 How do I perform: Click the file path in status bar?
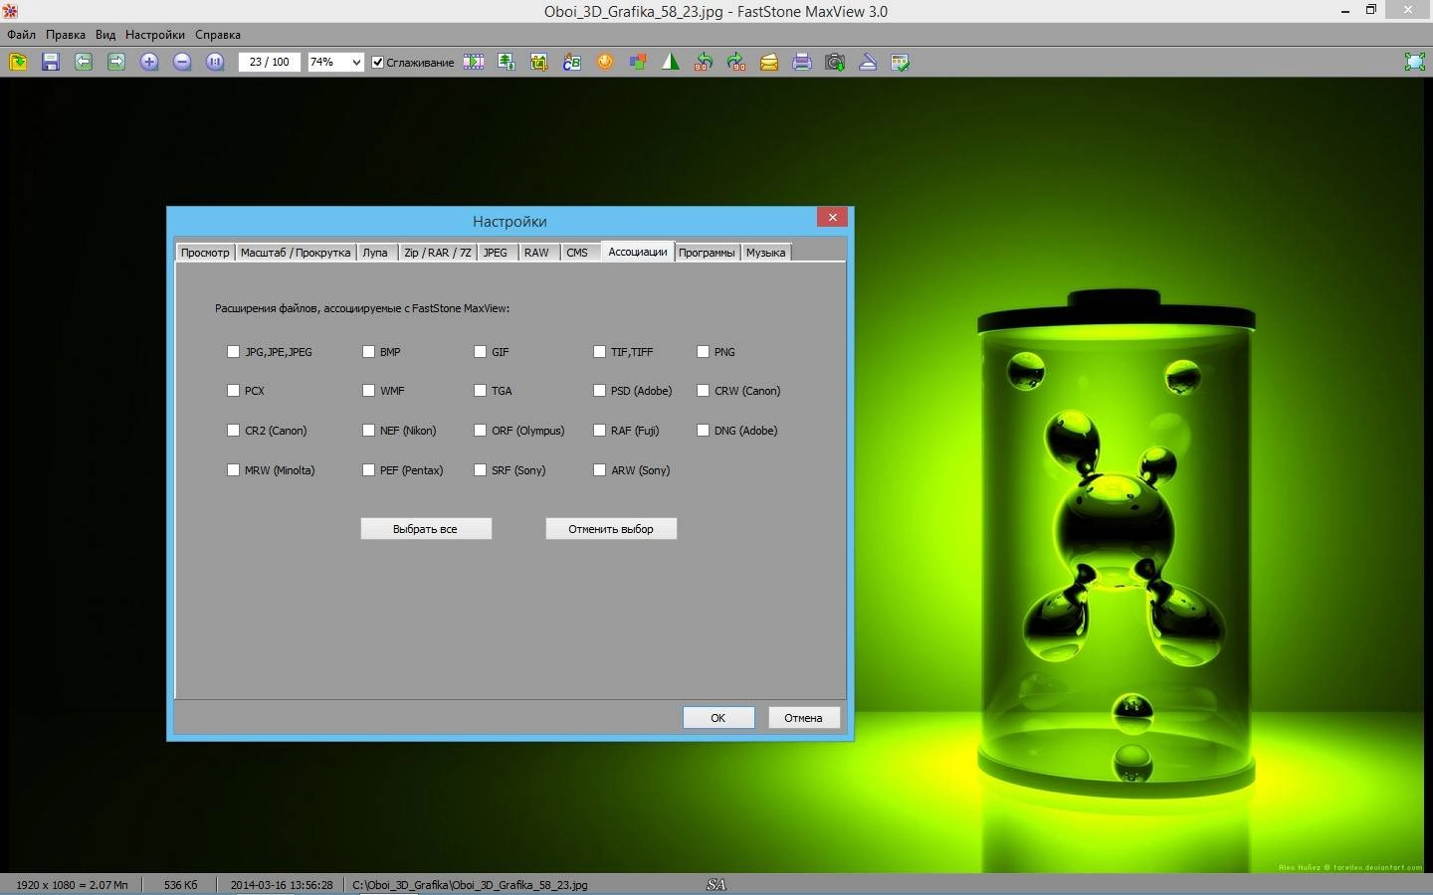click(470, 885)
